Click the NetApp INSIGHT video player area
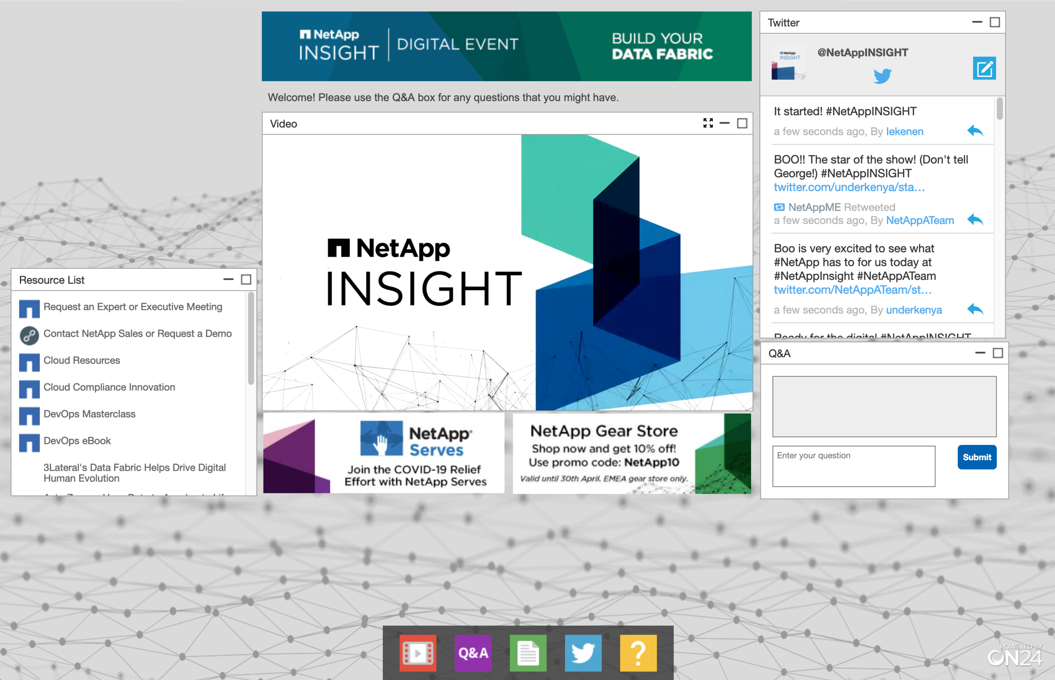The width and height of the screenshot is (1055, 680). [x=508, y=272]
